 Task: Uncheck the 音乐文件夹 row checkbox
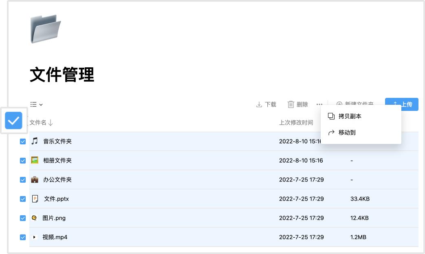(23, 141)
